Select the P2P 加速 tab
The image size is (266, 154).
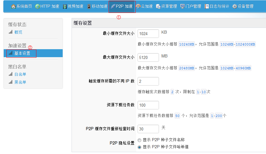(x=122, y=6)
